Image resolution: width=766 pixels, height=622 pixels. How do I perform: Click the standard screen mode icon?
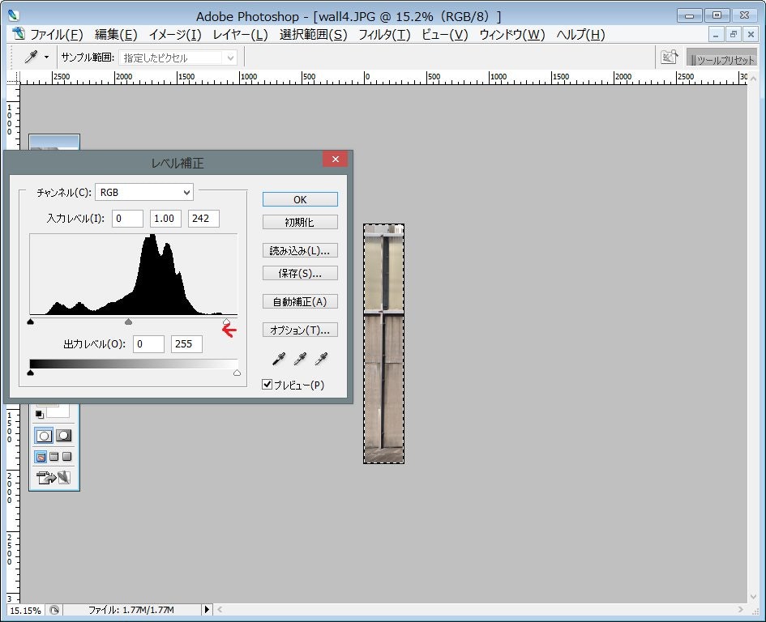click(x=41, y=456)
